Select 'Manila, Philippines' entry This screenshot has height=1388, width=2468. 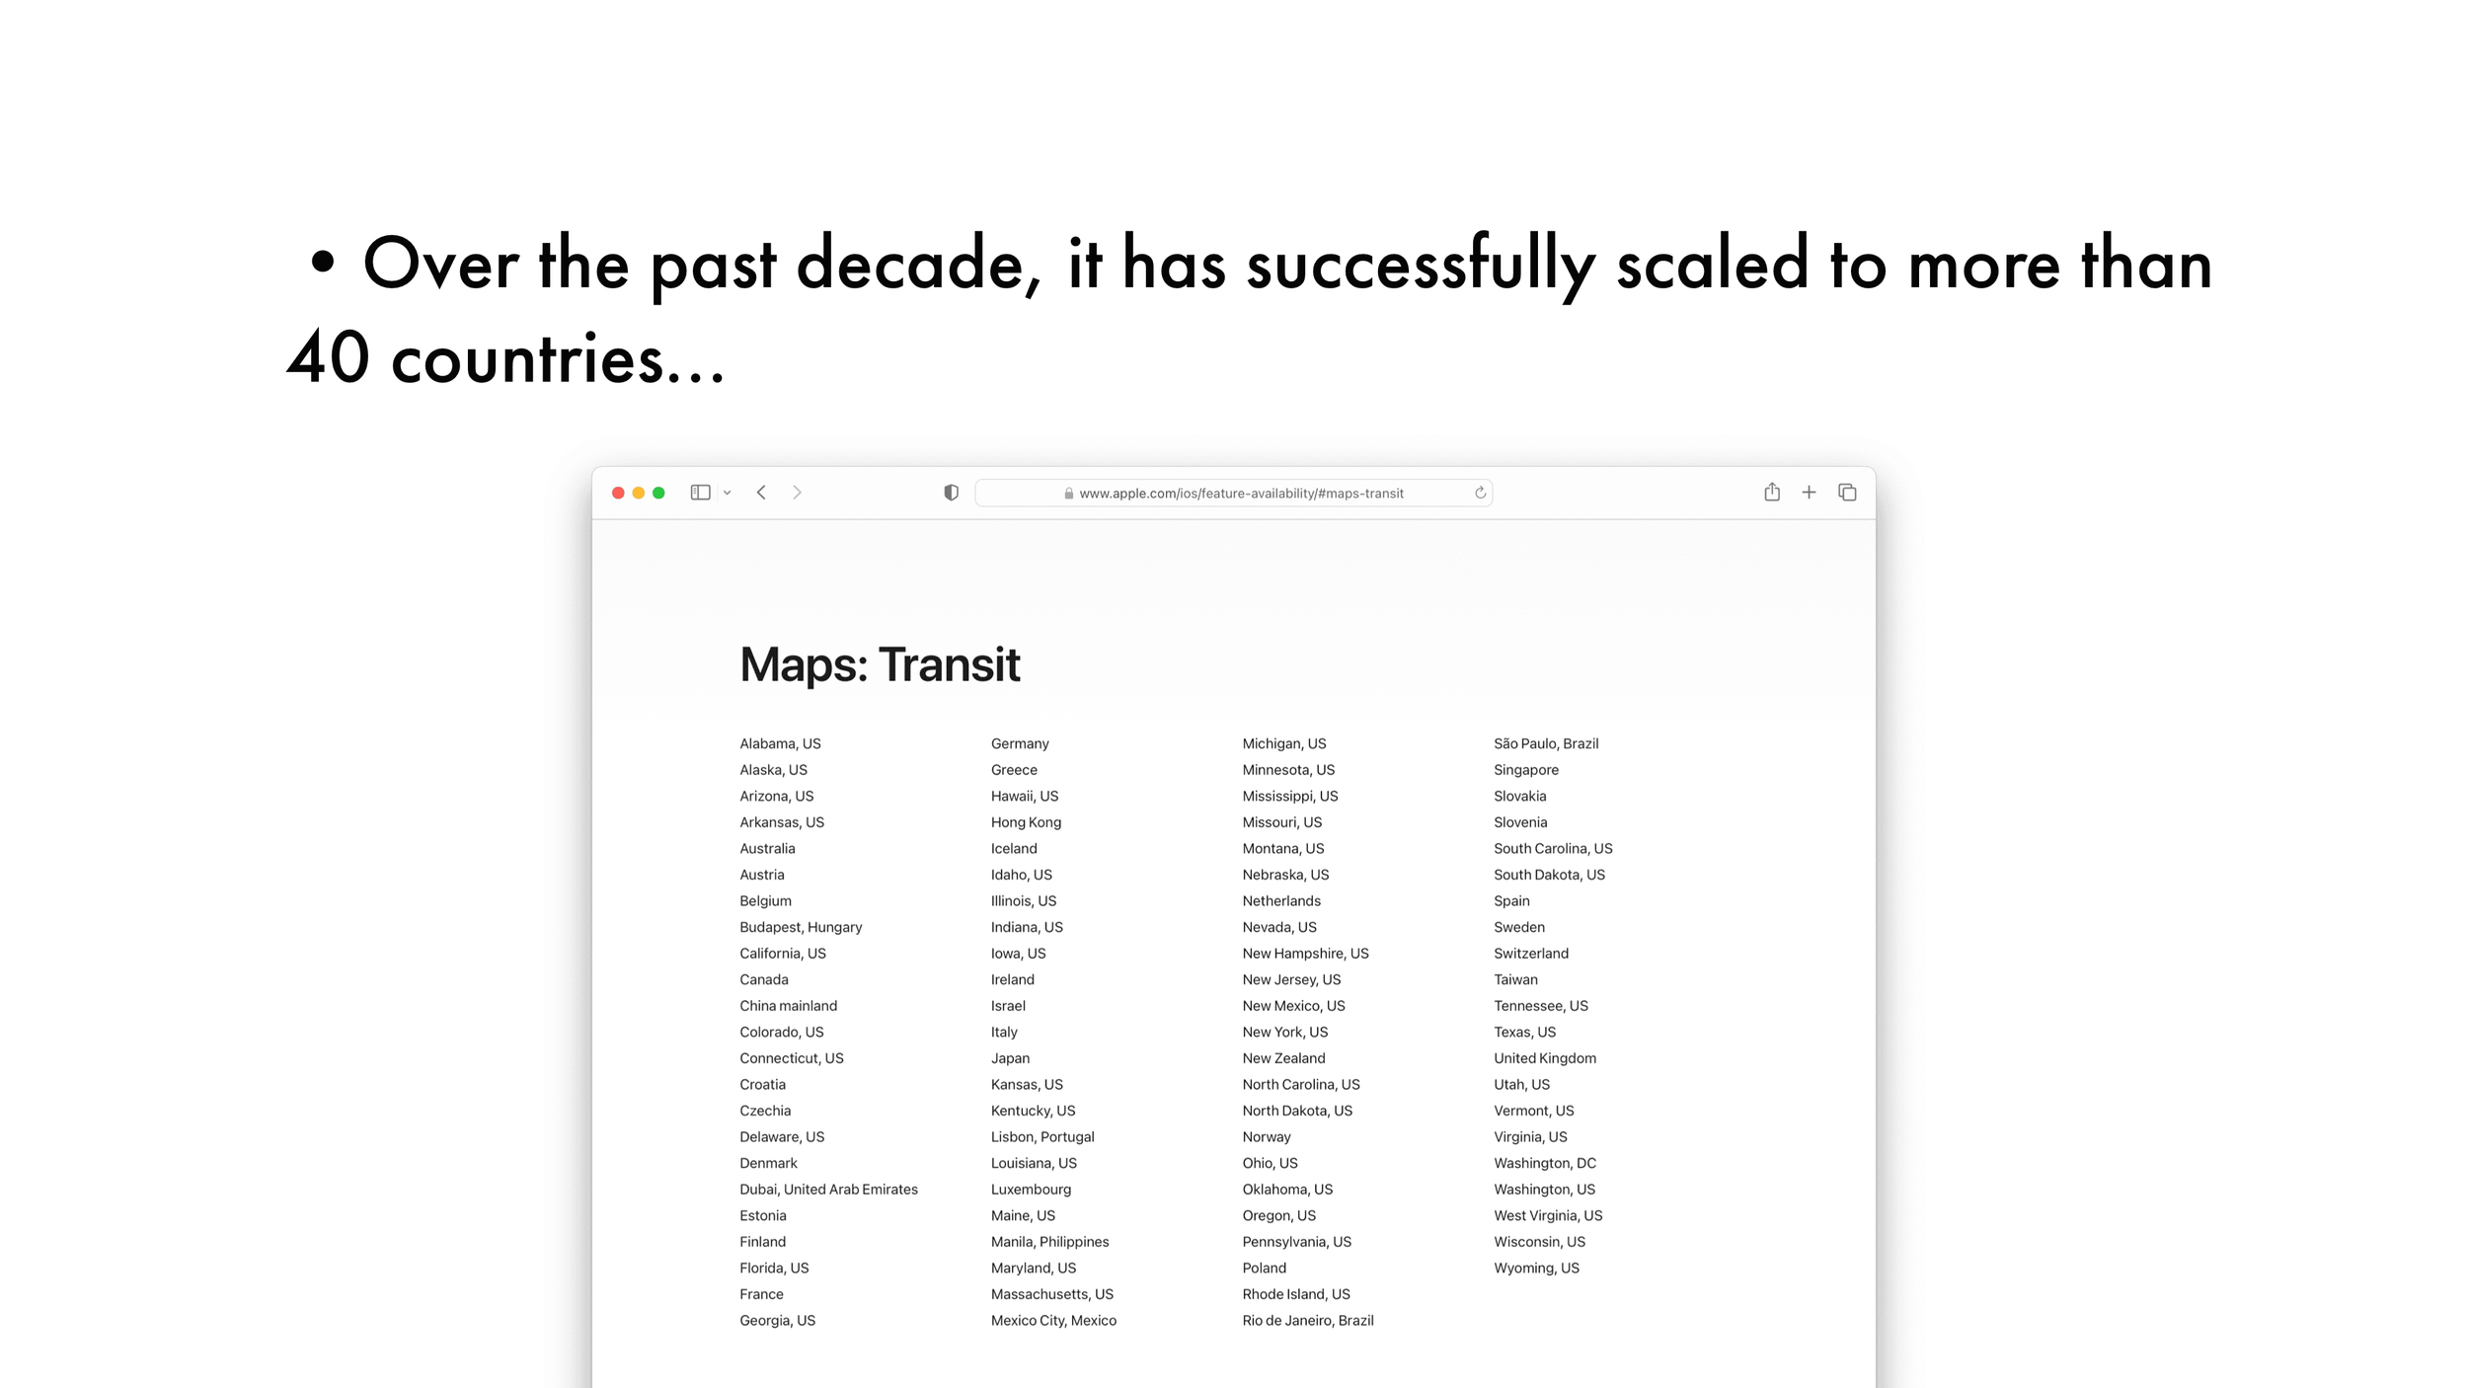[x=1049, y=1242]
